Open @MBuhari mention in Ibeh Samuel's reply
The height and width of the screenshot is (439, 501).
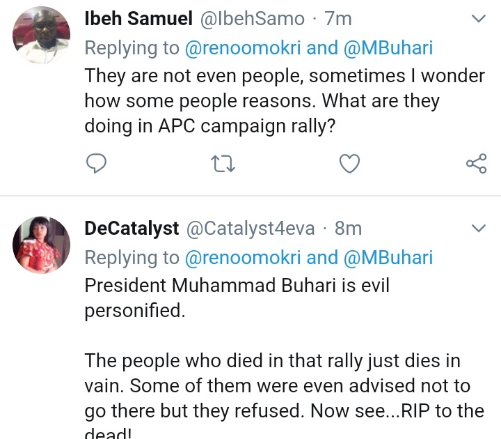tap(388, 48)
